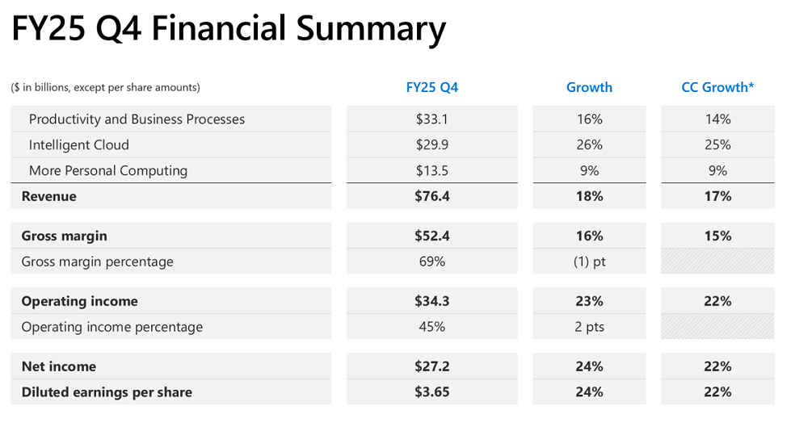The height and width of the screenshot is (431, 808).
Task: Click the Revenue row label
Action: (x=49, y=197)
